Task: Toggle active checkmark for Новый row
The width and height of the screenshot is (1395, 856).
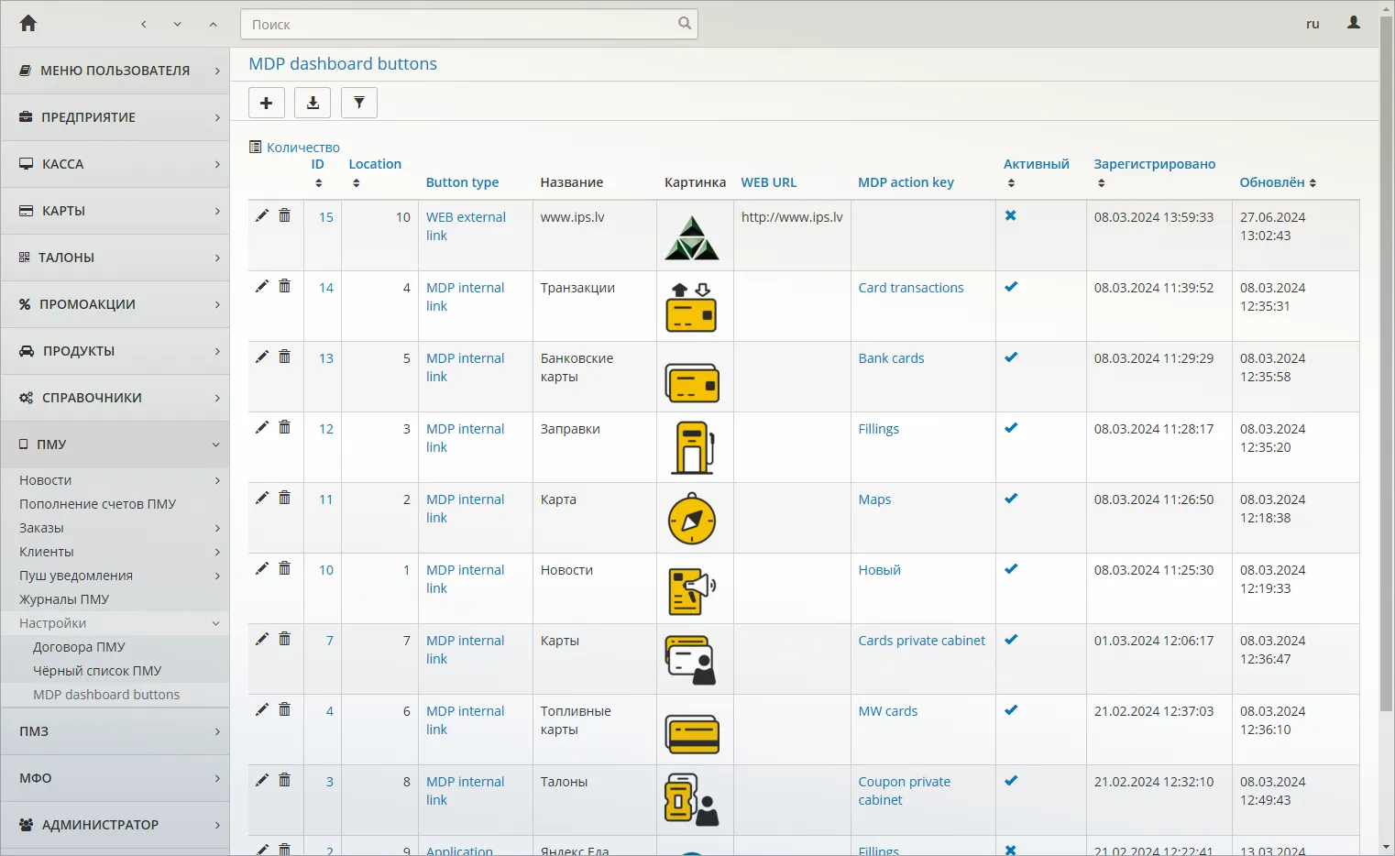Action: pos(1011,569)
